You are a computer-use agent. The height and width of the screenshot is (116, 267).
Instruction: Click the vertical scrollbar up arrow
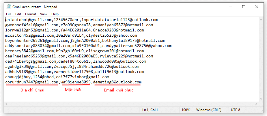click(261, 20)
